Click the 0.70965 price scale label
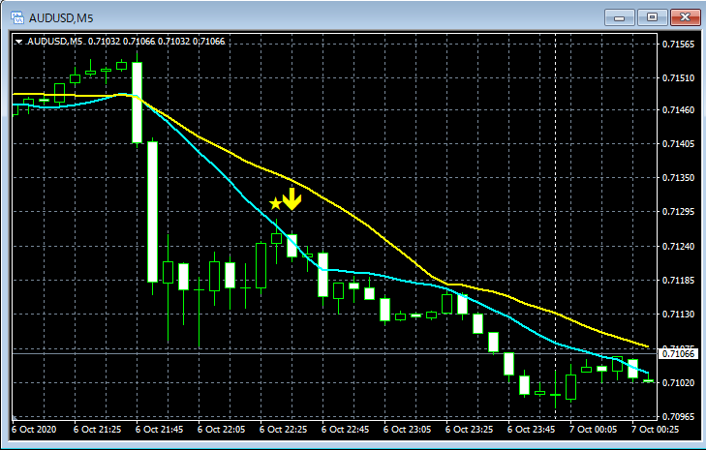 679,417
